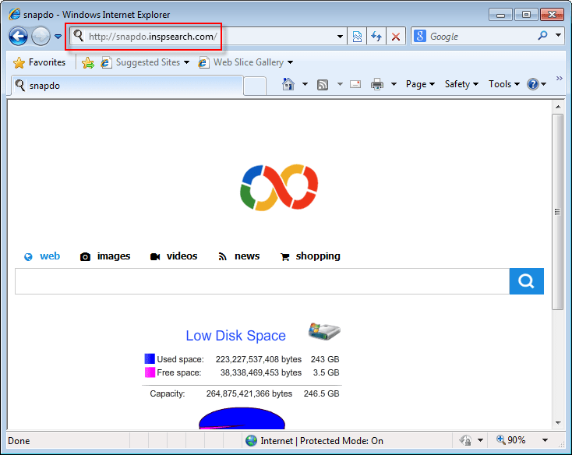572x455 pixels.
Task: Select the snapdo browser tab
Action: (x=127, y=86)
